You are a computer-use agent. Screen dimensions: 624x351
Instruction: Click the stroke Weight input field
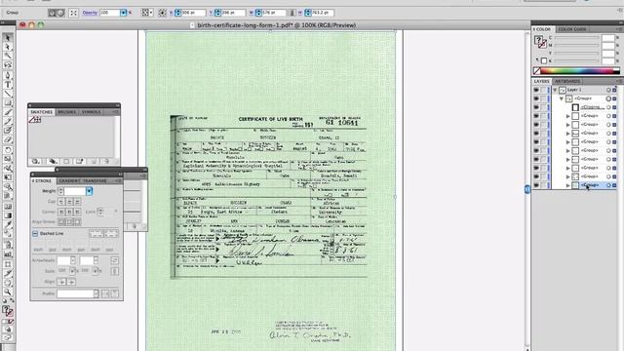(75, 191)
